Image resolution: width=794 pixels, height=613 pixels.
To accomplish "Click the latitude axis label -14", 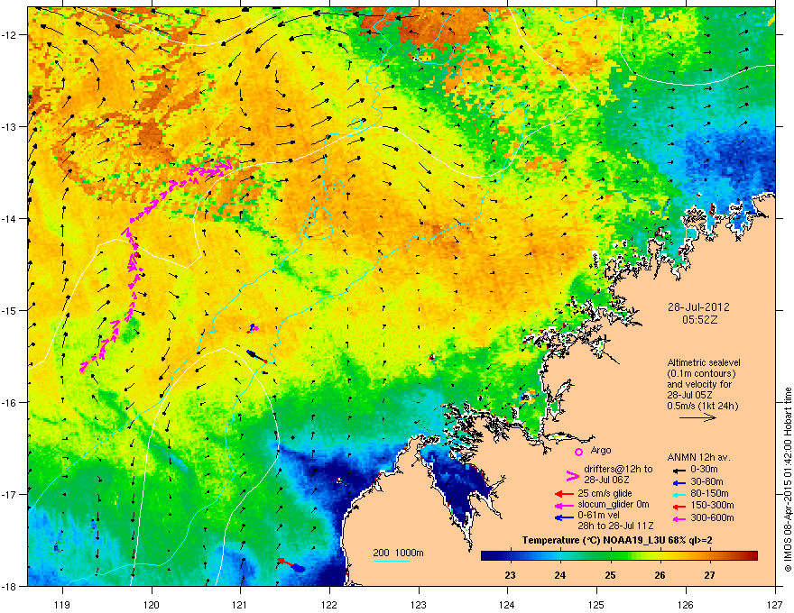I will pos(9,219).
